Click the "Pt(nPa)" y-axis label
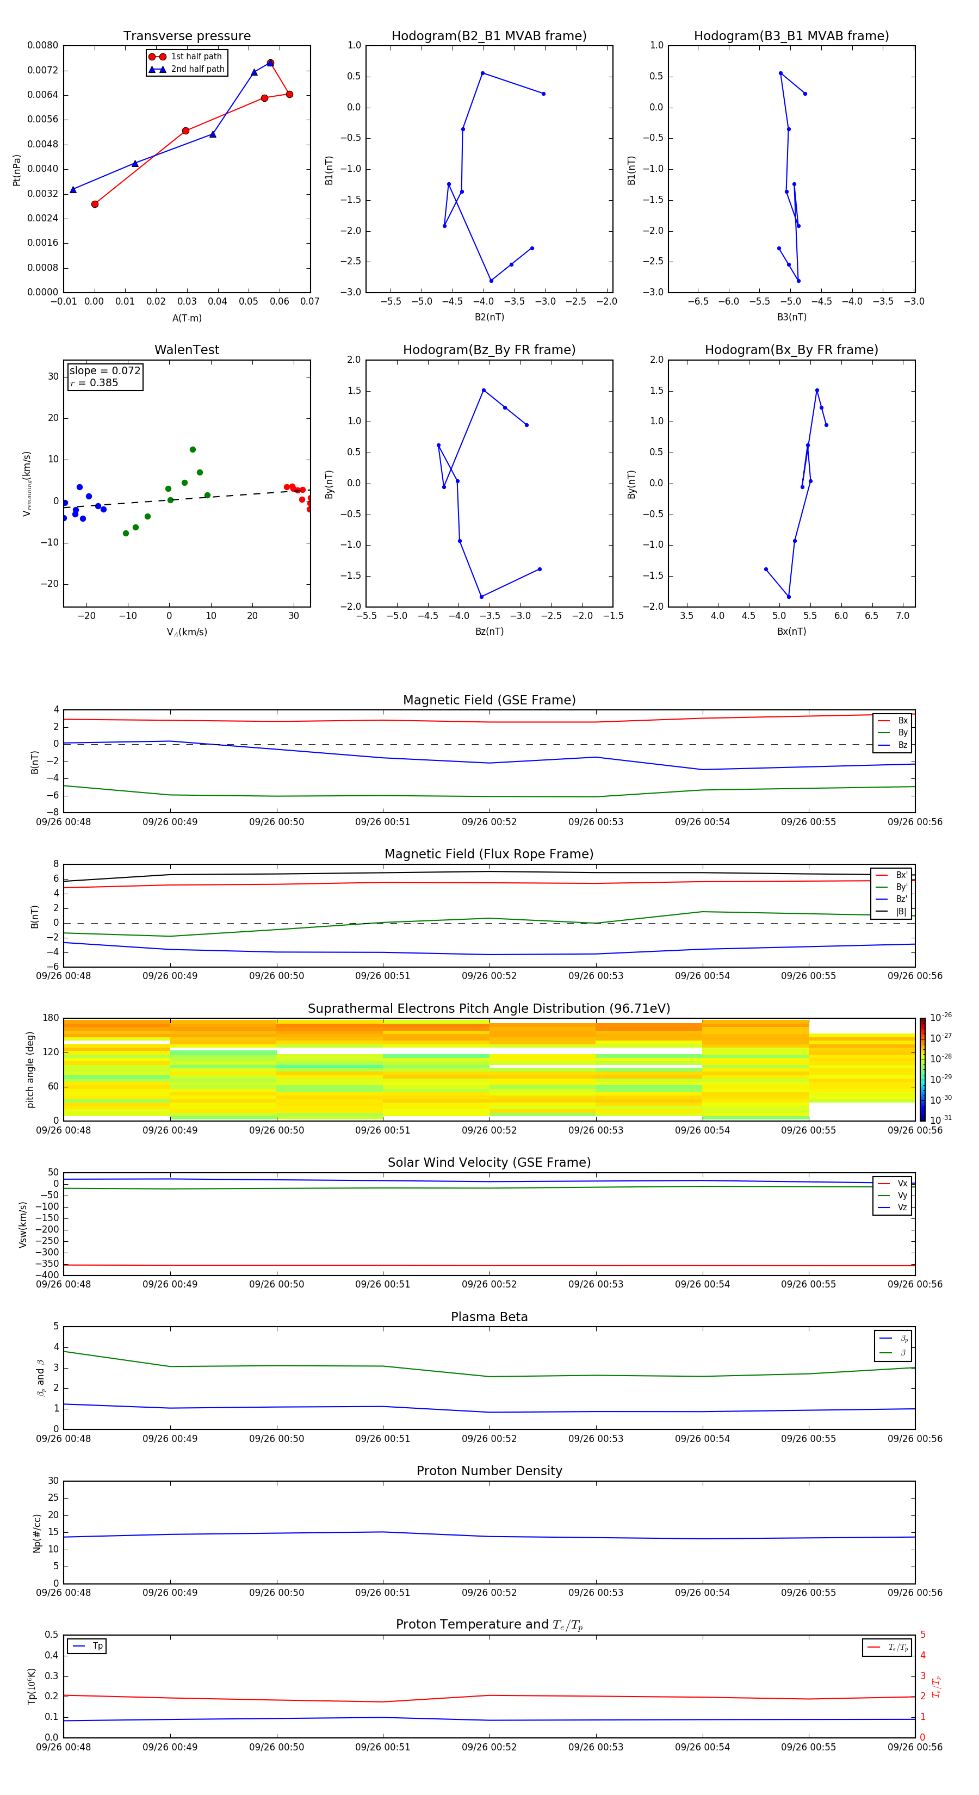The width and height of the screenshot is (979, 1795). pyautogui.click(x=17, y=169)
